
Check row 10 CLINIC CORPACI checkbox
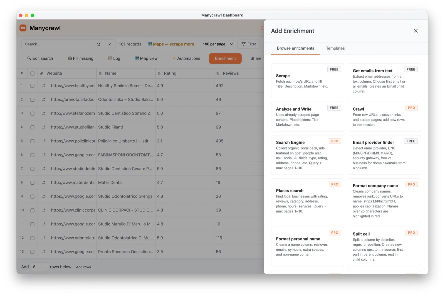point(32,211)
